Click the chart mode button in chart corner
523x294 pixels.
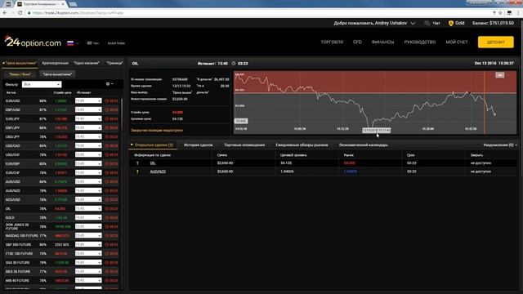click(499, 75)
